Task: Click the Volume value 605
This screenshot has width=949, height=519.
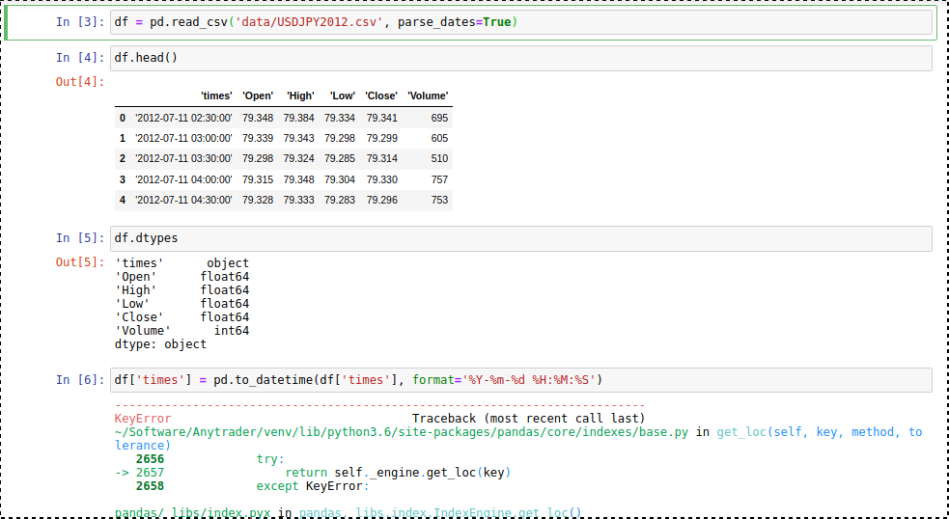Action: (439, 139)
